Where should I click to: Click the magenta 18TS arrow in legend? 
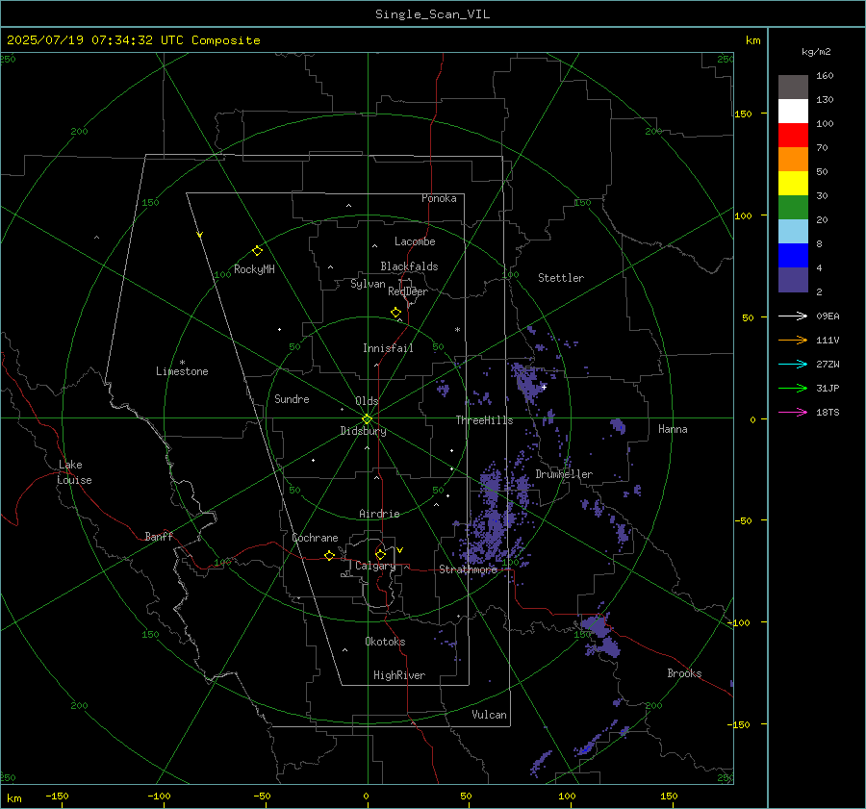(x=793, y=412)
